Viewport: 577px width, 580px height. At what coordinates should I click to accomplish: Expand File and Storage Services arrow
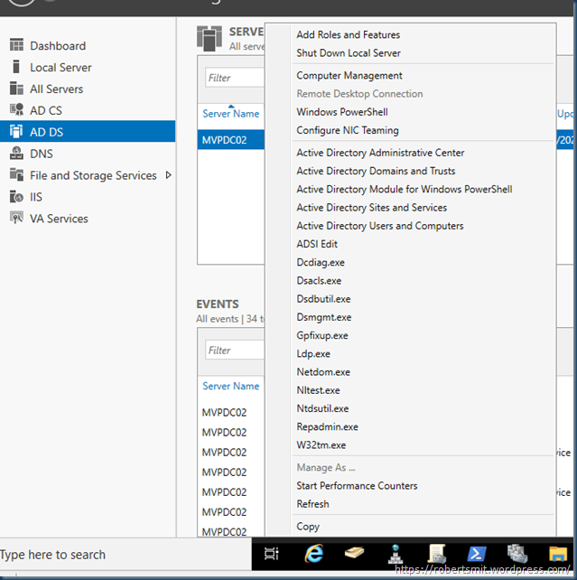[169, 175]
